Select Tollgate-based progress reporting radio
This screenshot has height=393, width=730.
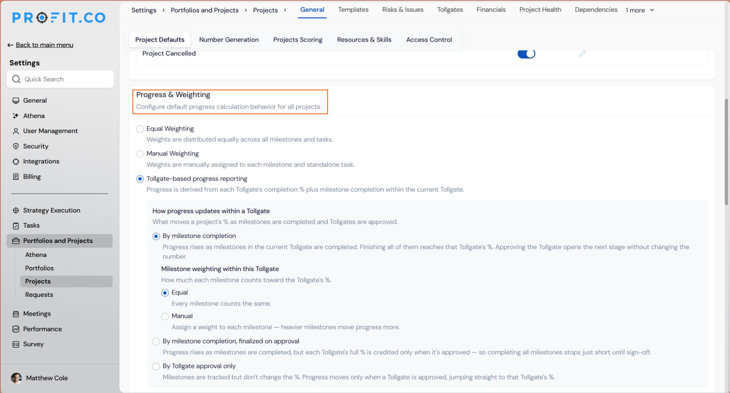click(140, 179)
